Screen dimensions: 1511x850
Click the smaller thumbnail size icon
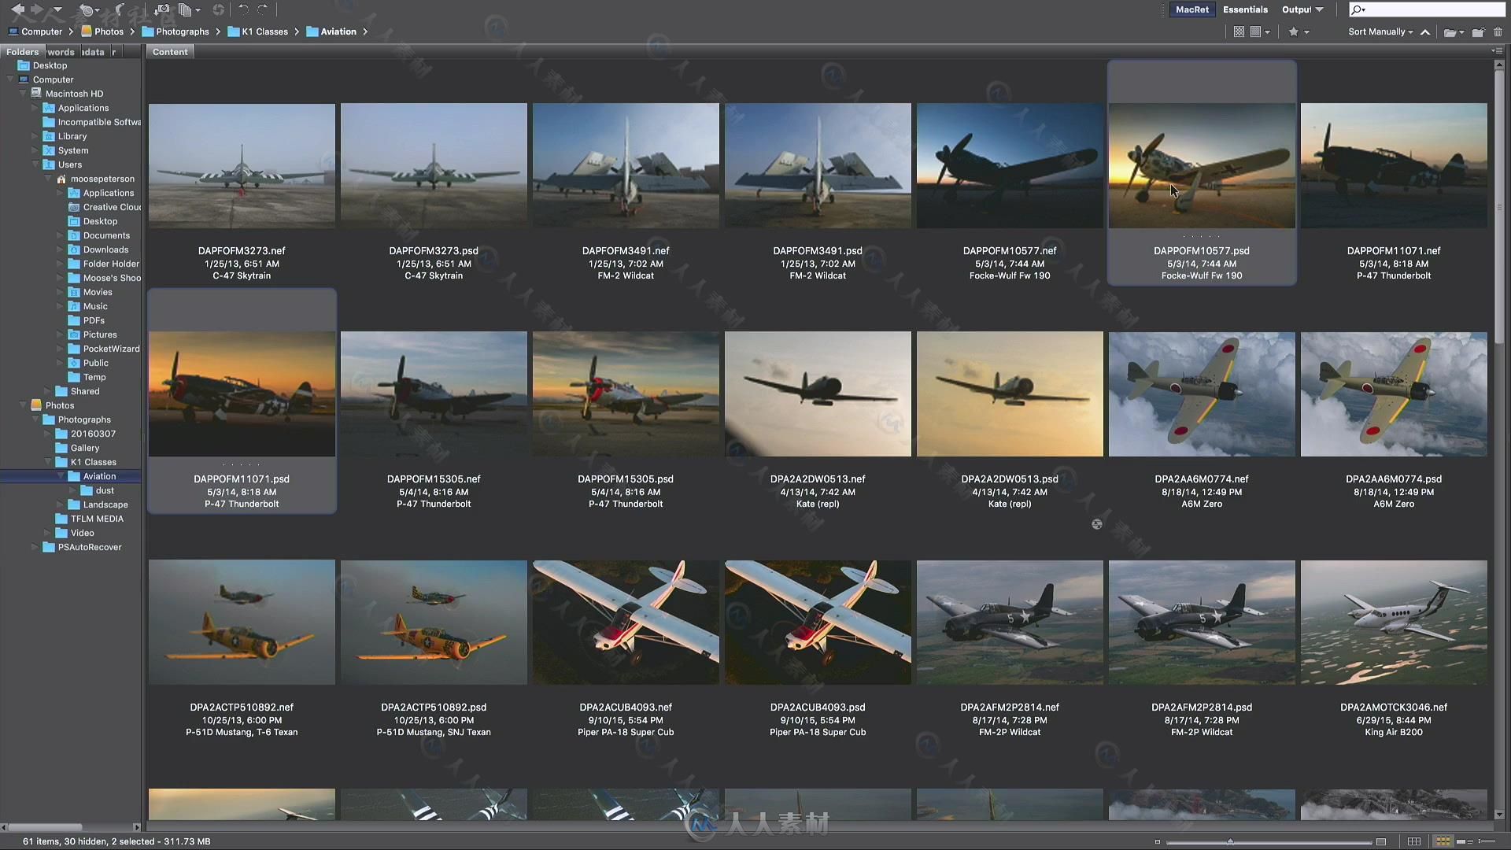[1157, 841]
